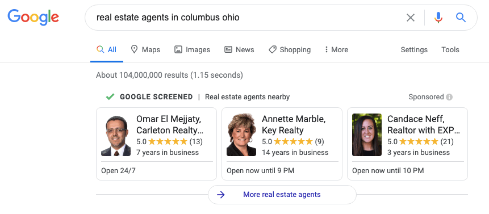The width and height of the screenshot is (489, 214).
Task: Select Candace Neff's profile photo
Action: 367,135
